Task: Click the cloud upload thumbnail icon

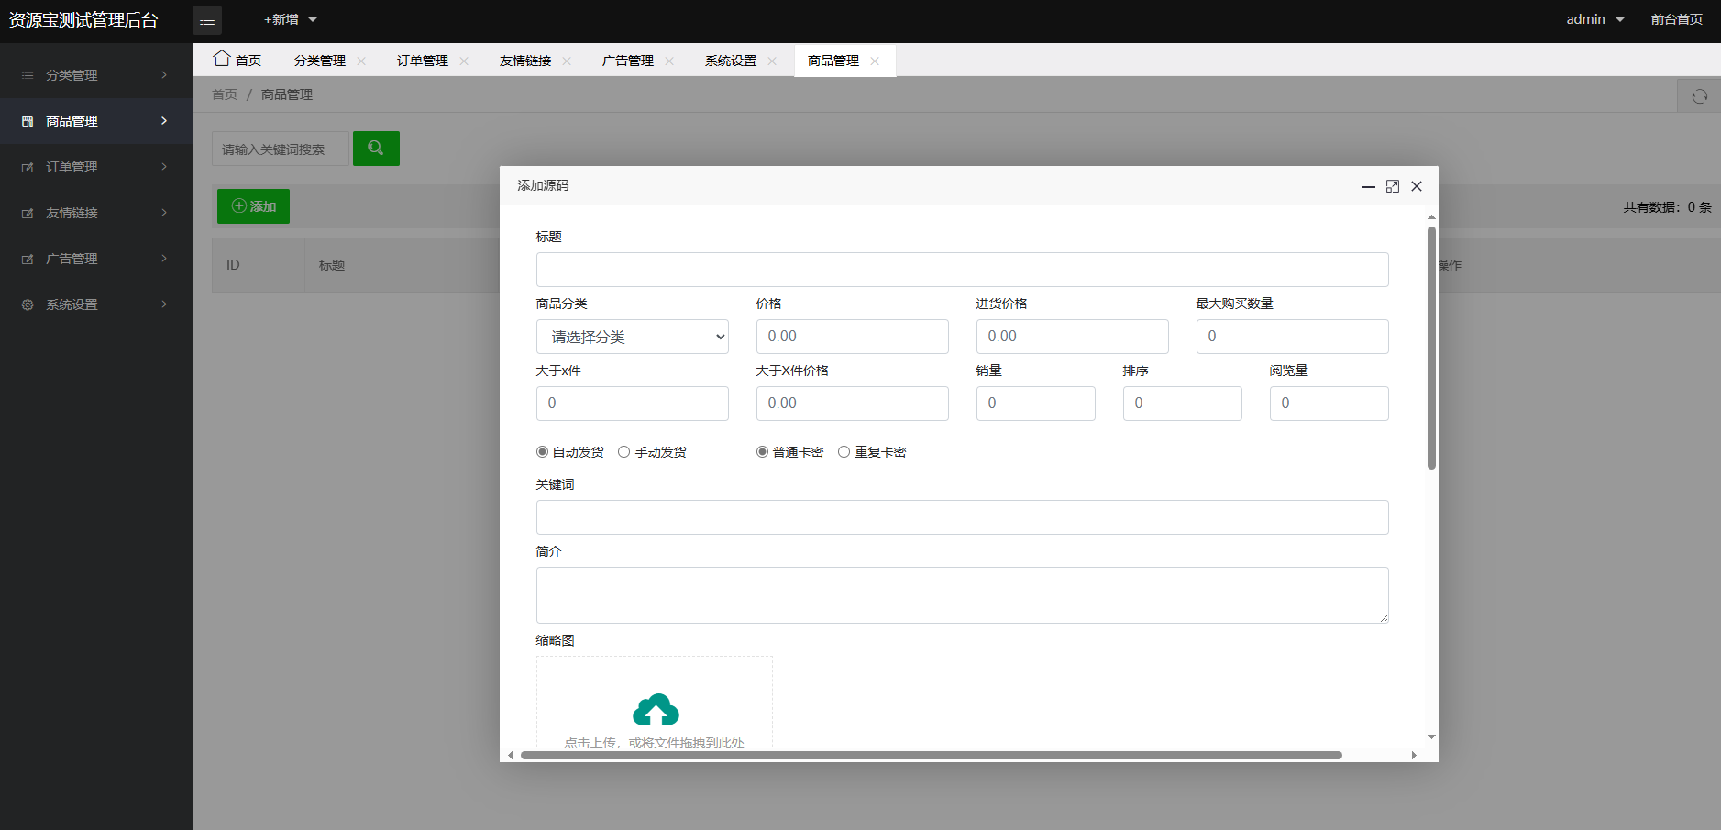Action: [656, 710]
